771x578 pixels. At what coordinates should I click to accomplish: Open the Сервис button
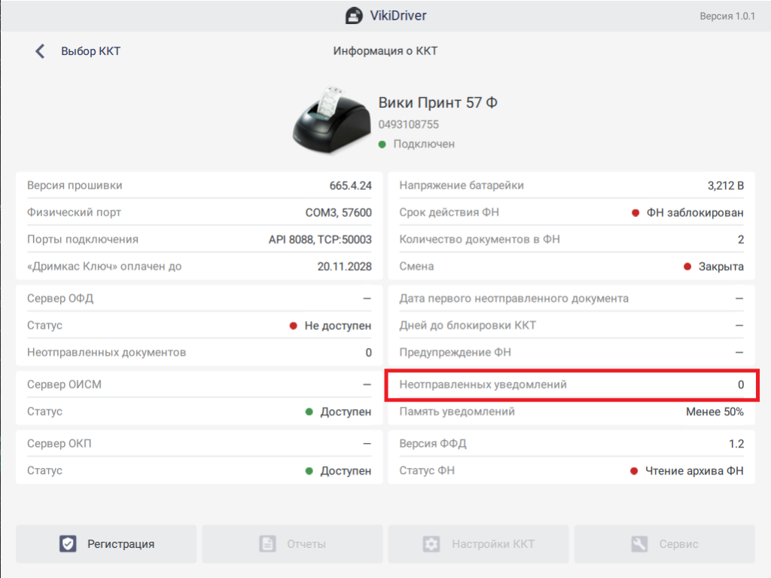tap(664, 544)
